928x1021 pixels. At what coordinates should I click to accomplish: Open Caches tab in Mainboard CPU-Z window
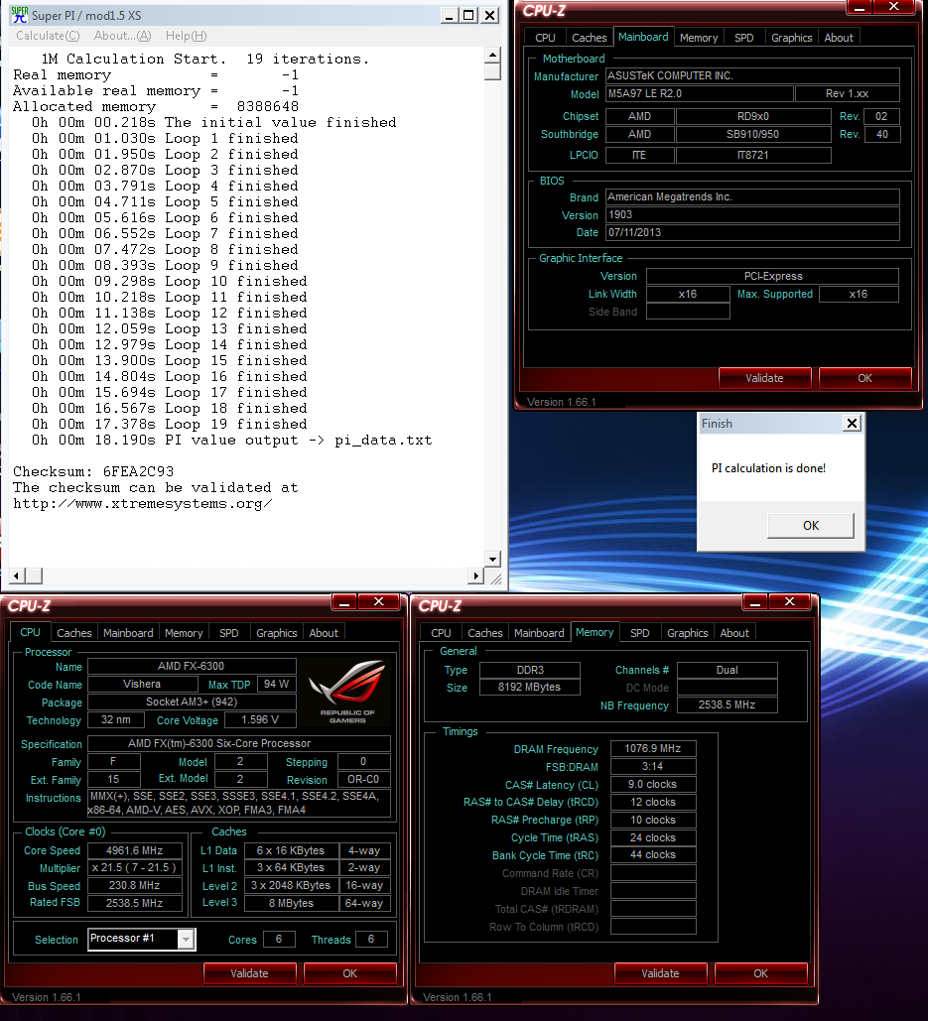589,38
